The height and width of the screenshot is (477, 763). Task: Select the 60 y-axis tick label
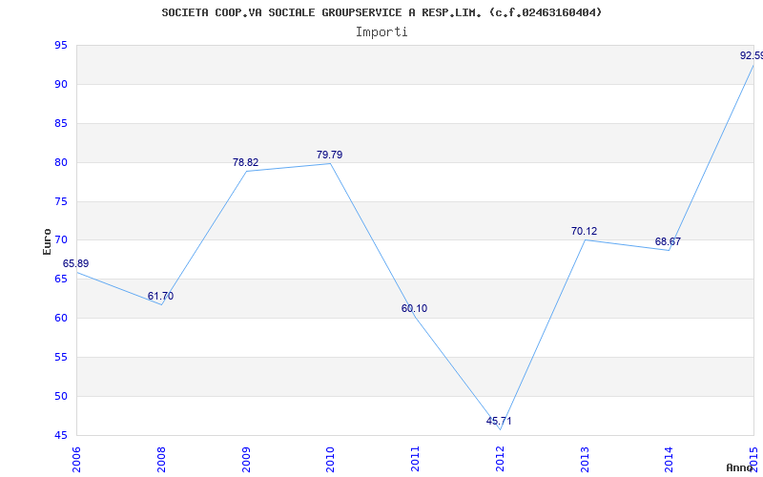(x=61, y=319)
